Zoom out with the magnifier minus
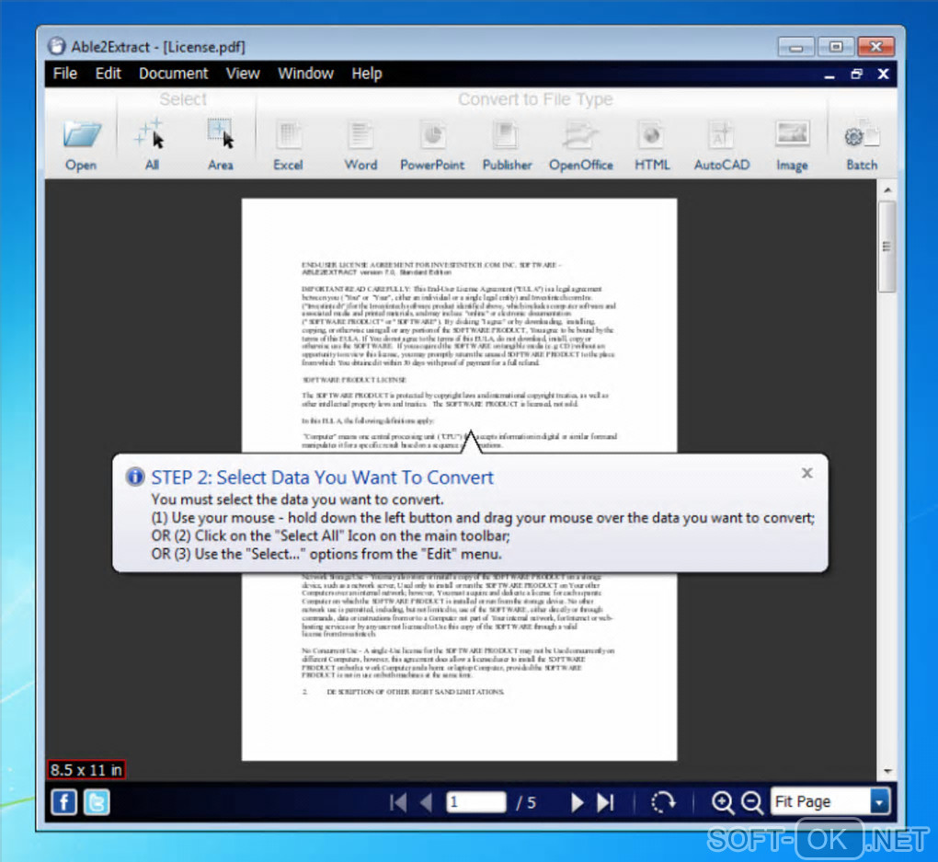The image size is (938, 862). pyautogui.click(x=752, y=803)
